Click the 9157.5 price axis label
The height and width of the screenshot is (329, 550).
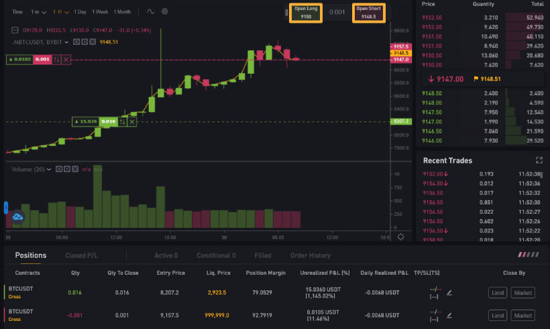click(401, 46)
